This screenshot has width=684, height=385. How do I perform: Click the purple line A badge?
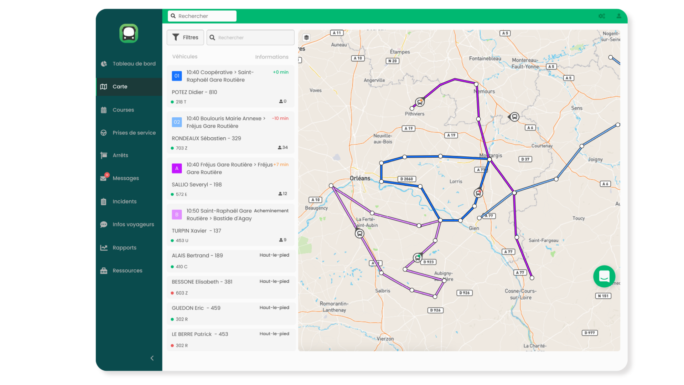177,168
